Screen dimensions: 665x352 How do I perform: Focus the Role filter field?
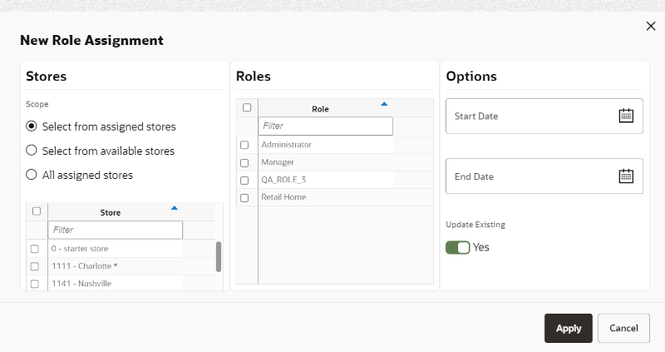[x=325, y=126]
